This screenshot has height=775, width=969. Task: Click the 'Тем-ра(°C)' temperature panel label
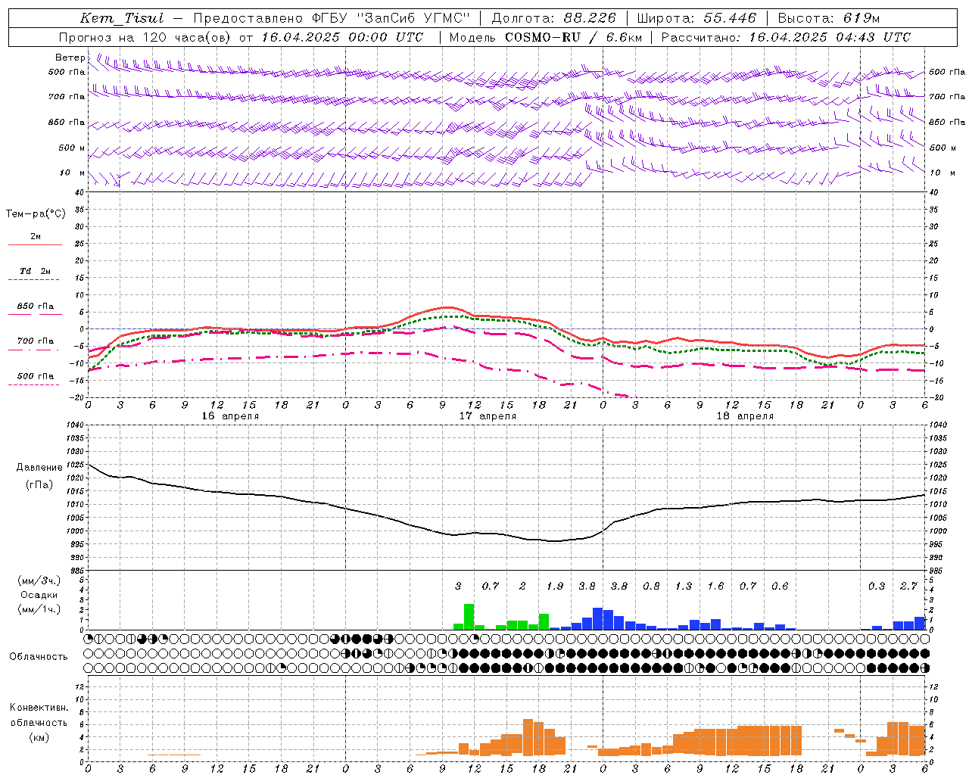point(36,214)
